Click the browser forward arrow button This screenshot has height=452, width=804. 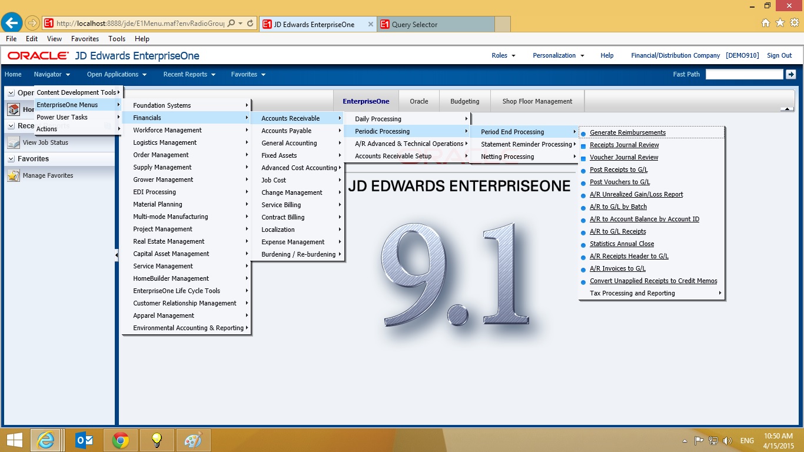[32, 24]
